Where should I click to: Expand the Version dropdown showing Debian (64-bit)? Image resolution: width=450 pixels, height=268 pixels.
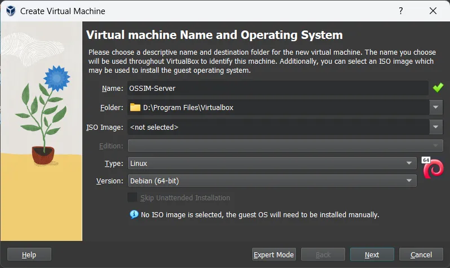pyautogui.click(x=409, y=181)
